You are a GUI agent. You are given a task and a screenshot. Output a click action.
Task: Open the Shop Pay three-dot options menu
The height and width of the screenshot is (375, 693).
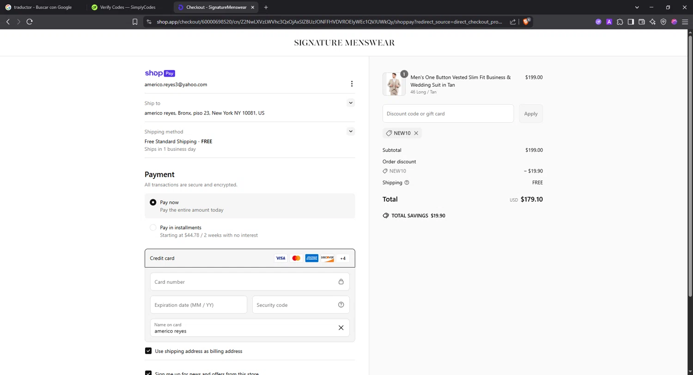(352, 84)
